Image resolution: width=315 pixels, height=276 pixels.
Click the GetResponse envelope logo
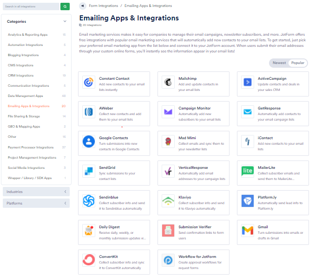point(247,112)
